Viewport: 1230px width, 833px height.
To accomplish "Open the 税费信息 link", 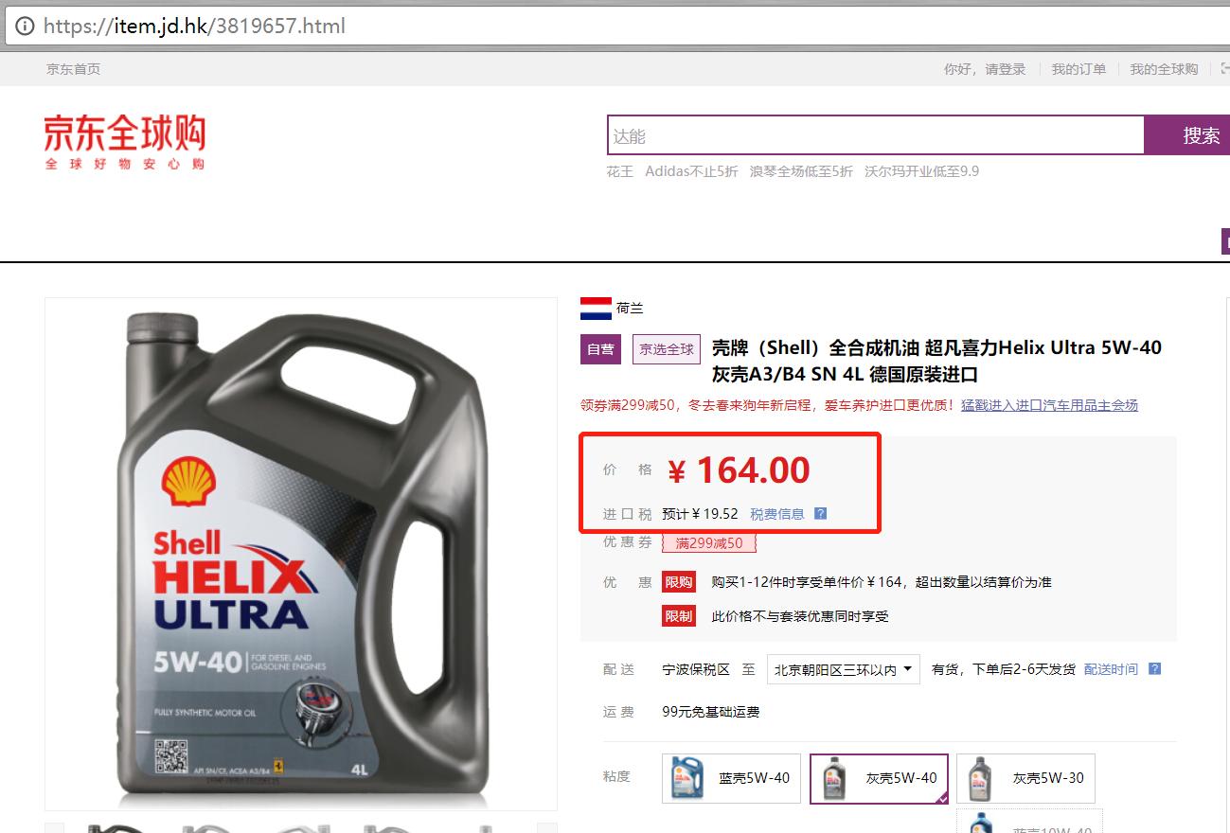I will (x=777, y=514).
